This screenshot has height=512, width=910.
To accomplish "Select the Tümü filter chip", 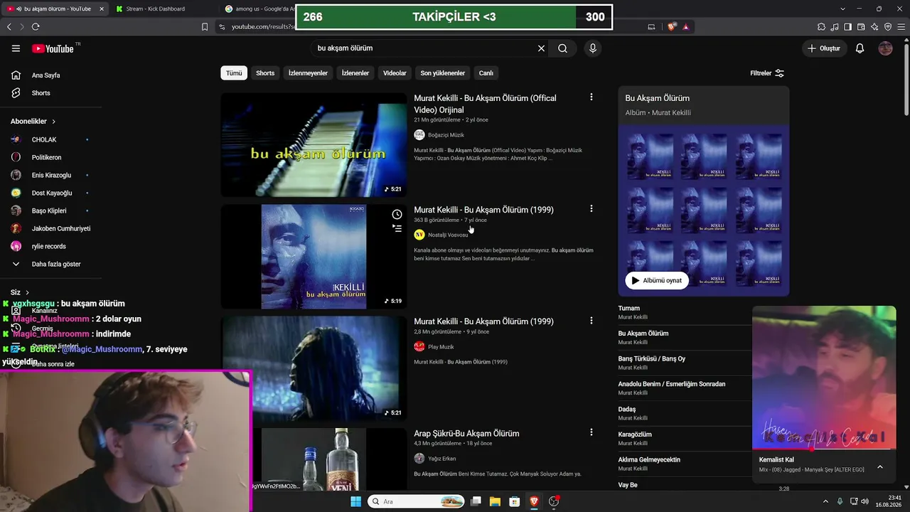I will [234, 73].
